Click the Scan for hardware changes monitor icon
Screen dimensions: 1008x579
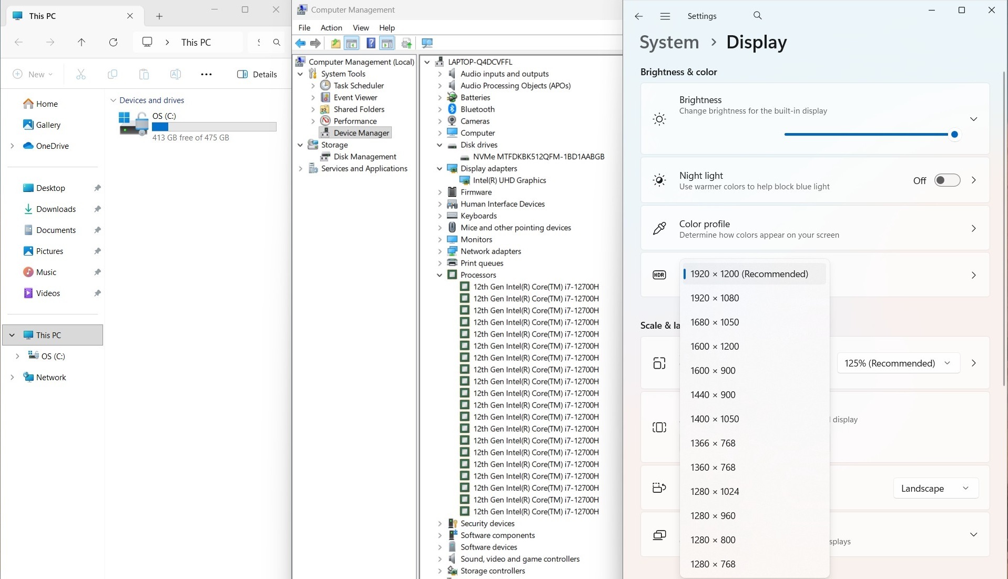point(427,43)
